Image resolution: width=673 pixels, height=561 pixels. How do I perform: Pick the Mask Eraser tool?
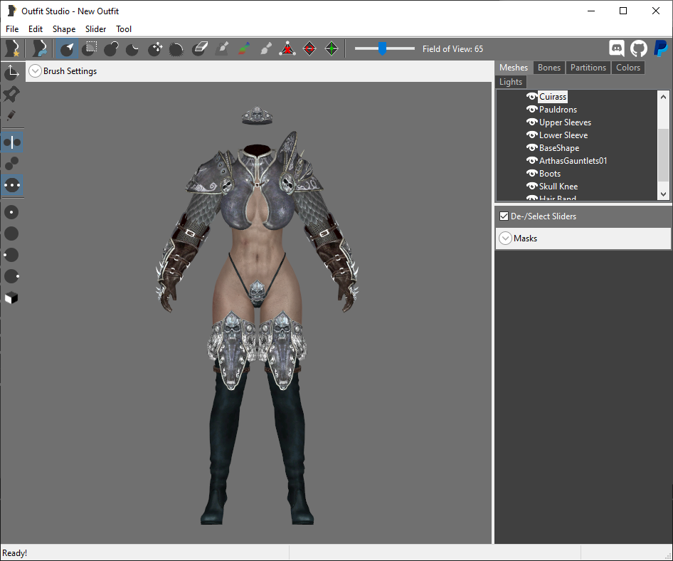pyautogui.click(x=200, y=48)
